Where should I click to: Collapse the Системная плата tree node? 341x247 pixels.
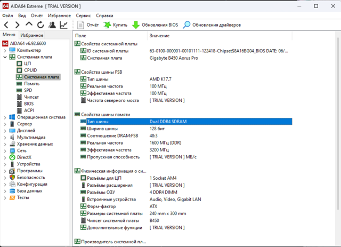[5, 57]
